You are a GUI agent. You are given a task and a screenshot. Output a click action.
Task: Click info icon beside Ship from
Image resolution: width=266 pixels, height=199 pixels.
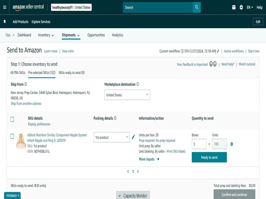tap(26, 84)
